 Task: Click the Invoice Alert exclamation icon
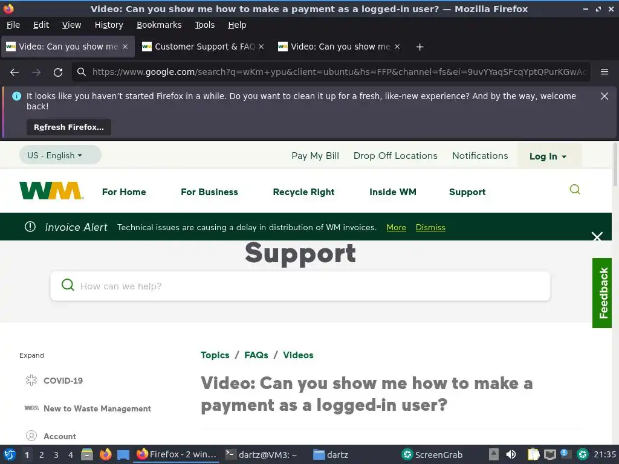[30, 227]
